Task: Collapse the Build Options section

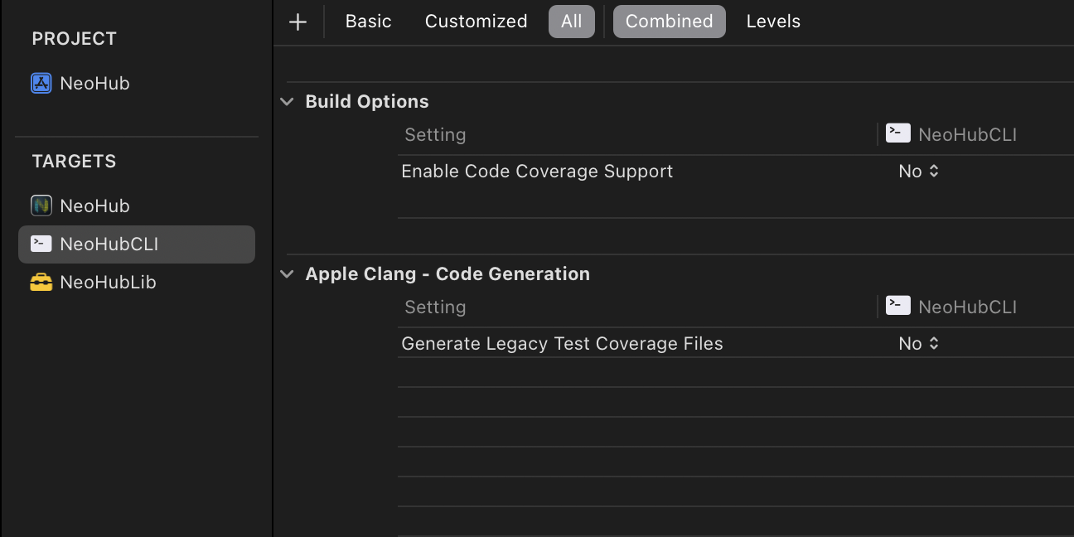Action: 288,102
